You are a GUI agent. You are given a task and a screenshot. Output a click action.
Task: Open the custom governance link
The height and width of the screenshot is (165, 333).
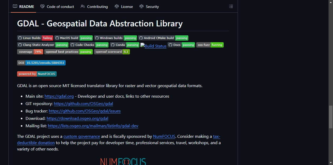pos(82,136)
